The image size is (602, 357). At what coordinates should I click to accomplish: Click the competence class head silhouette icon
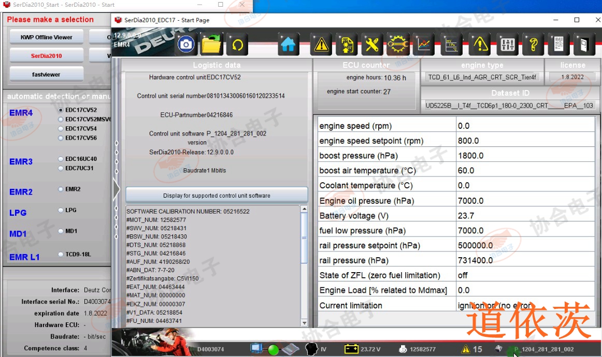[311, 349]
